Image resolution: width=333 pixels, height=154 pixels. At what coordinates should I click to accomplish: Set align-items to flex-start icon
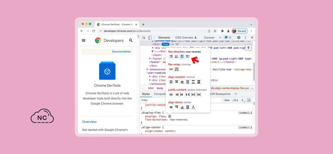pos(176,107)
